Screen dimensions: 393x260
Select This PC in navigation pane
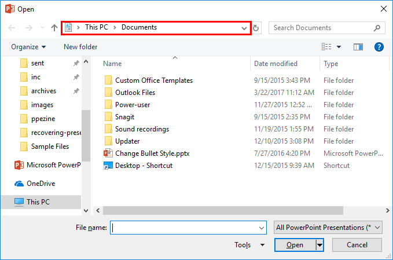coord(41,202)
